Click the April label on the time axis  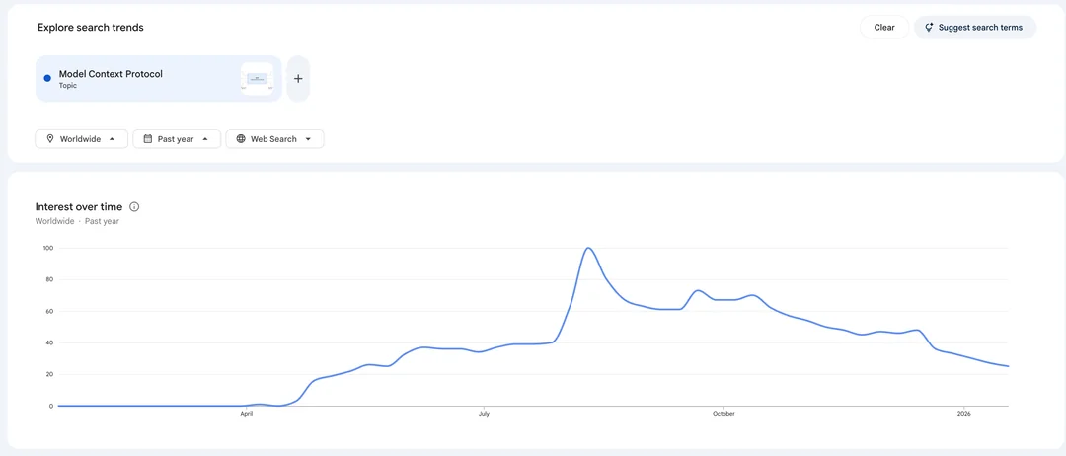[246, 414]
